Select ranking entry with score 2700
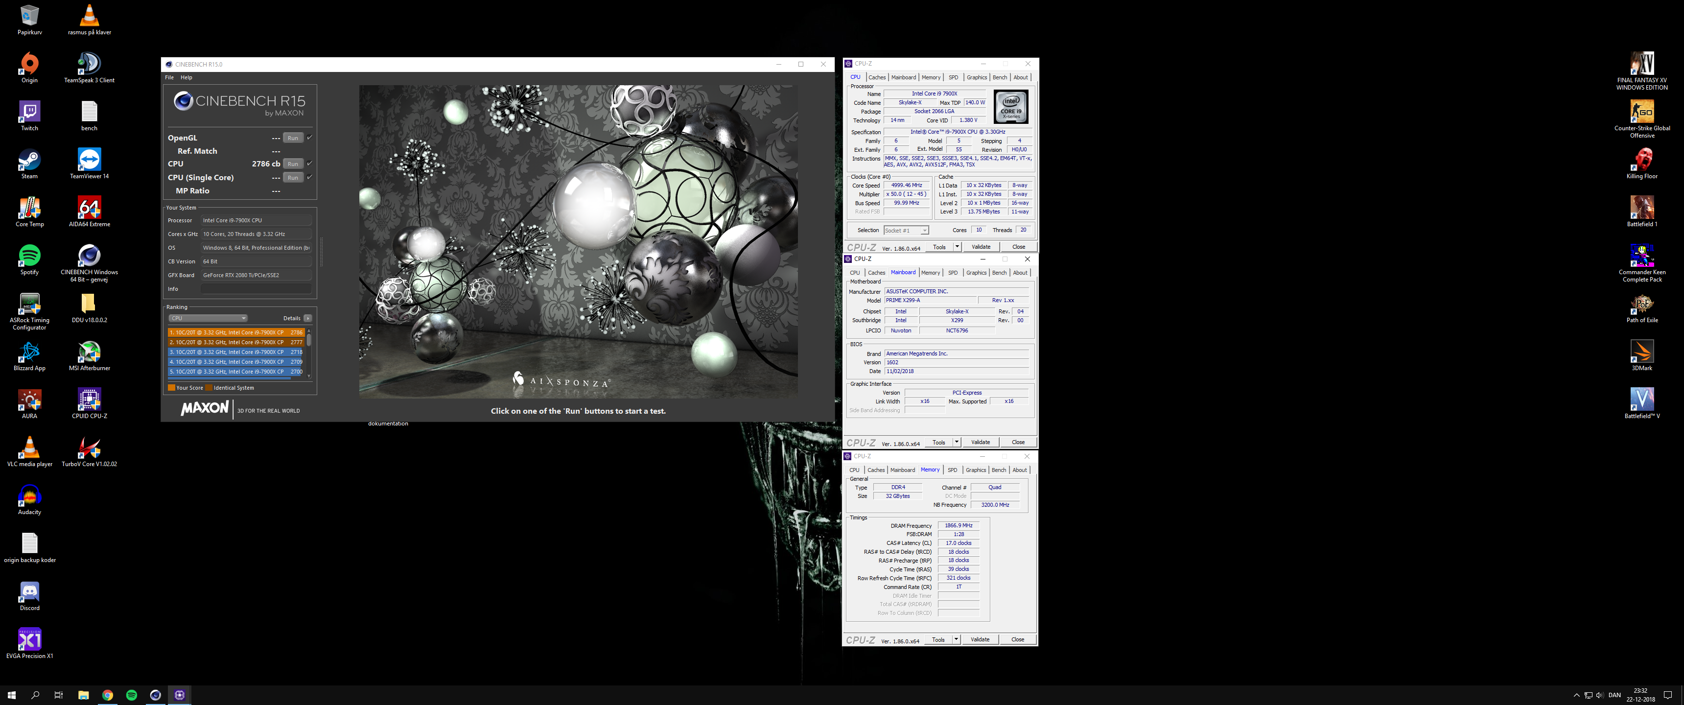Image resolution: width=1684 pixels, height=705 pixels. (x=236, y=372)
